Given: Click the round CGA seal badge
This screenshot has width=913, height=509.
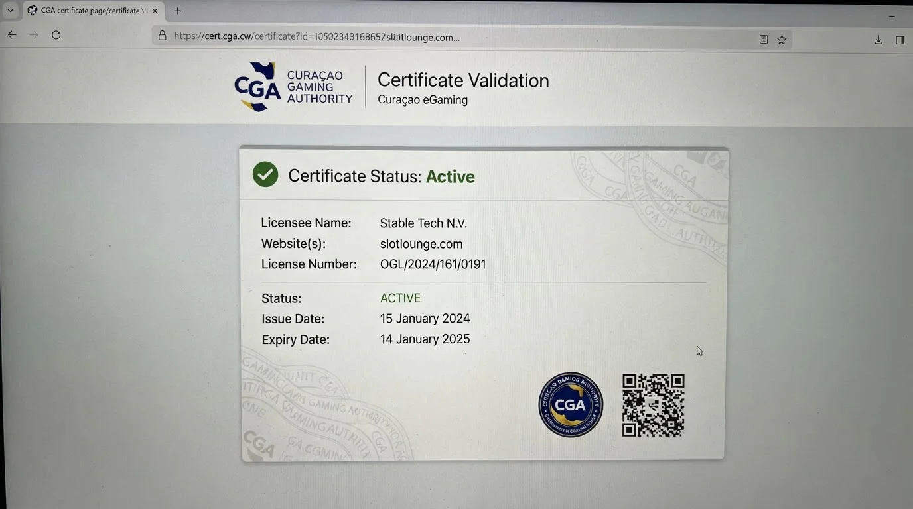Looking at the screenshot, I should point(571,404).
